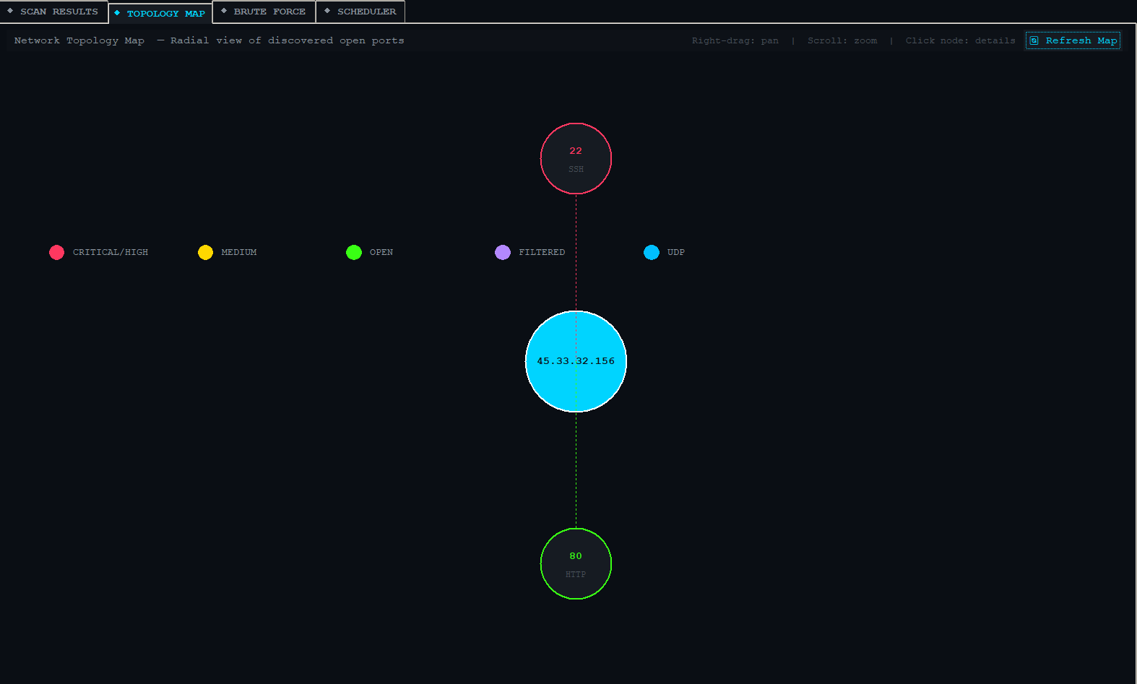Click the yellow Medium legend dot
The height and width of the screenshot is (684, 1137).
[205, 252]
